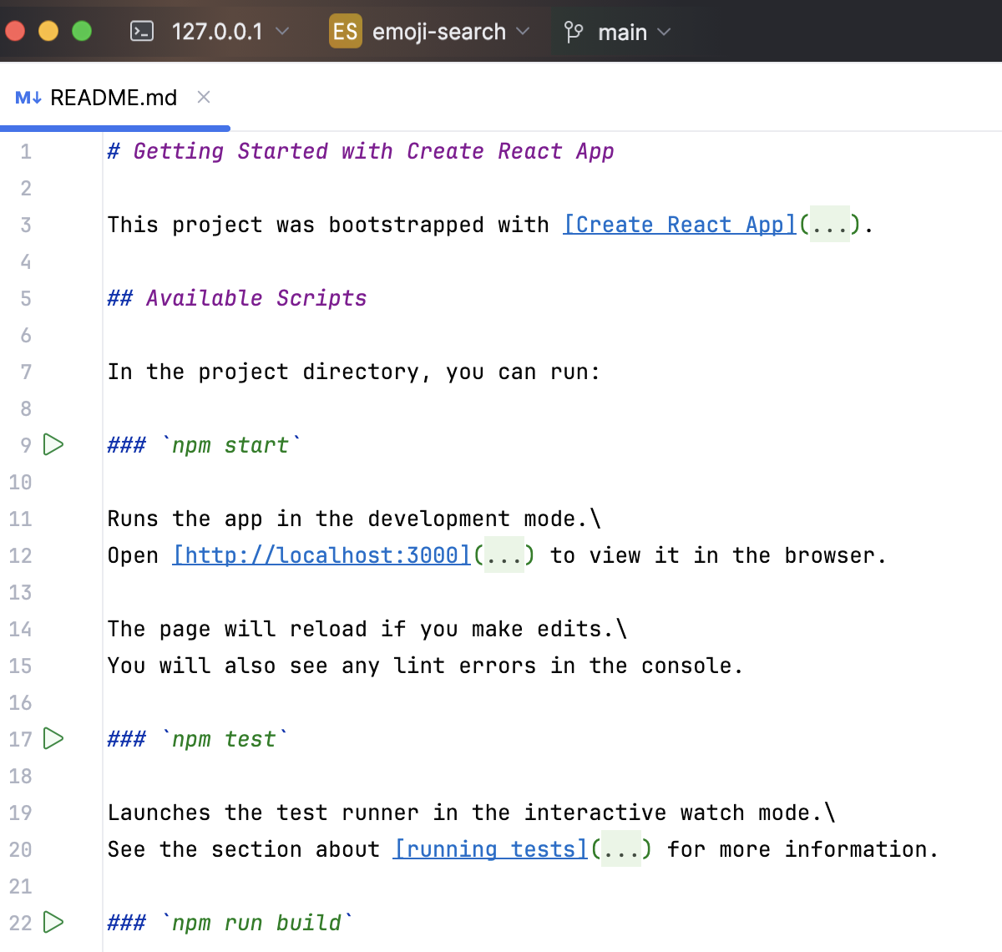Select the README.md editor tab
1002x952 pixels.
pos(114,98)
